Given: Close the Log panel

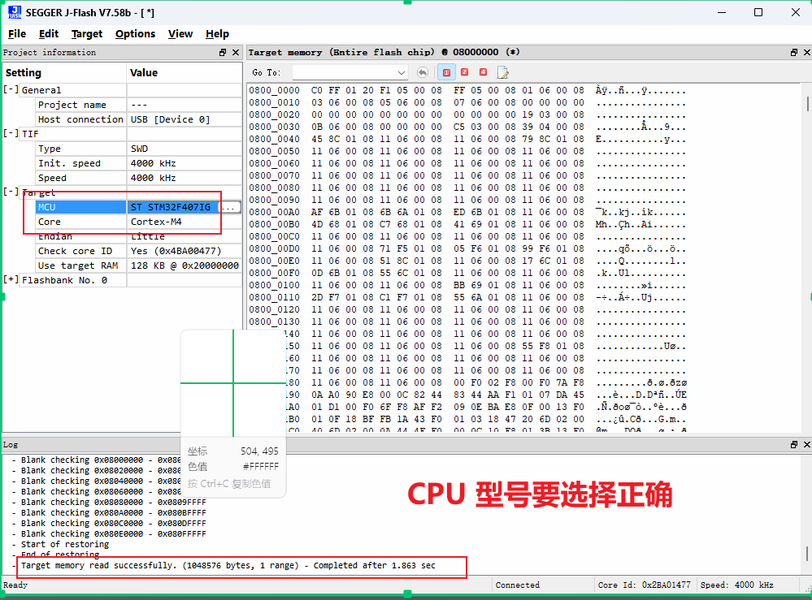Looking at the screenshot, I should point(807,444).
